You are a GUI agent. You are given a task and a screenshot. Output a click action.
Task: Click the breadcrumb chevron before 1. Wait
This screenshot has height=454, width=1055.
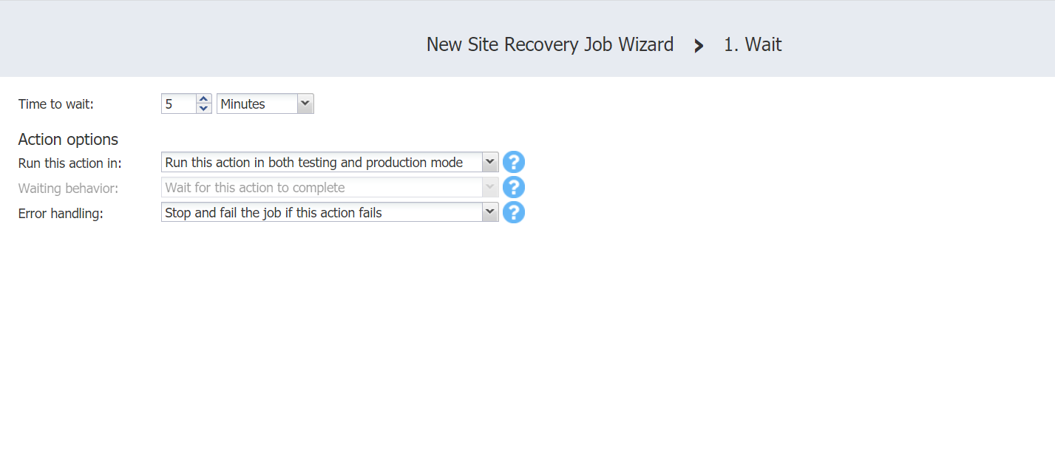click(x=699, y=46)
